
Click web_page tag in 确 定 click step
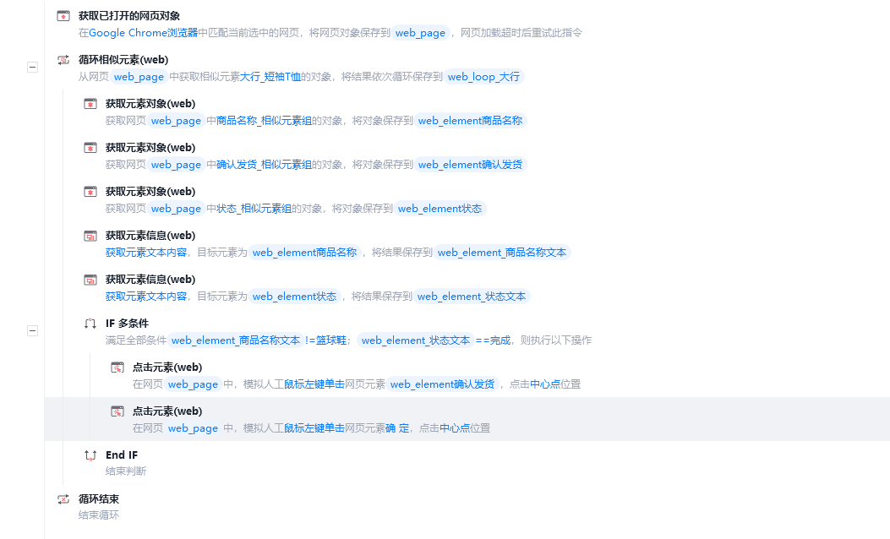pyautogui.click(x=193, y=428)
